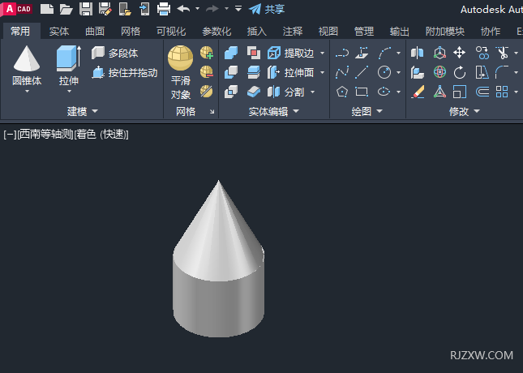Click the Undo arrow icon
The height and width of the screenshot is (373, 523).
tap(183, 9)
